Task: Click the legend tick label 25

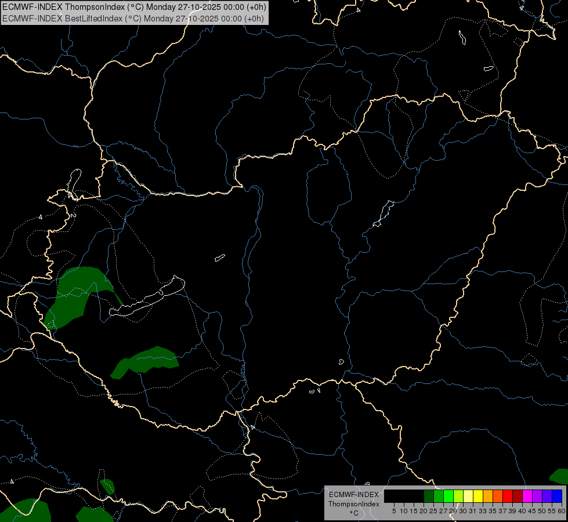Action: point(433,511)
